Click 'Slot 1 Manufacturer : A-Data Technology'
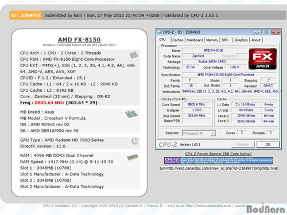The image size is (287, 215). coord(62,174)
